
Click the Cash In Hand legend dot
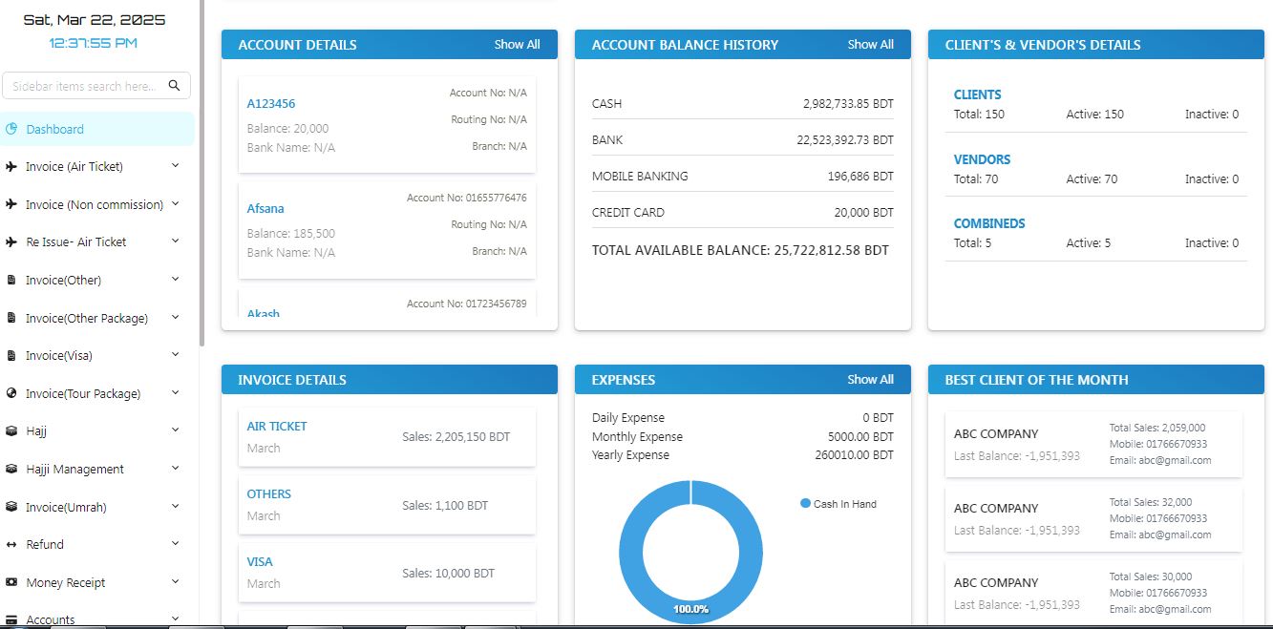[x=805, y=503]
